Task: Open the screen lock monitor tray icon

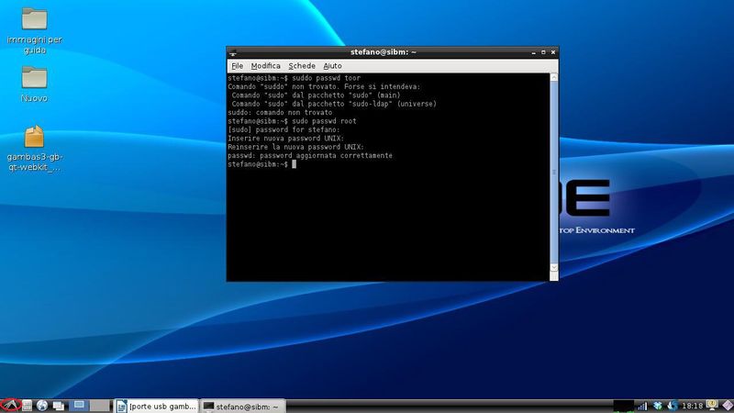Action: point(712,405)
